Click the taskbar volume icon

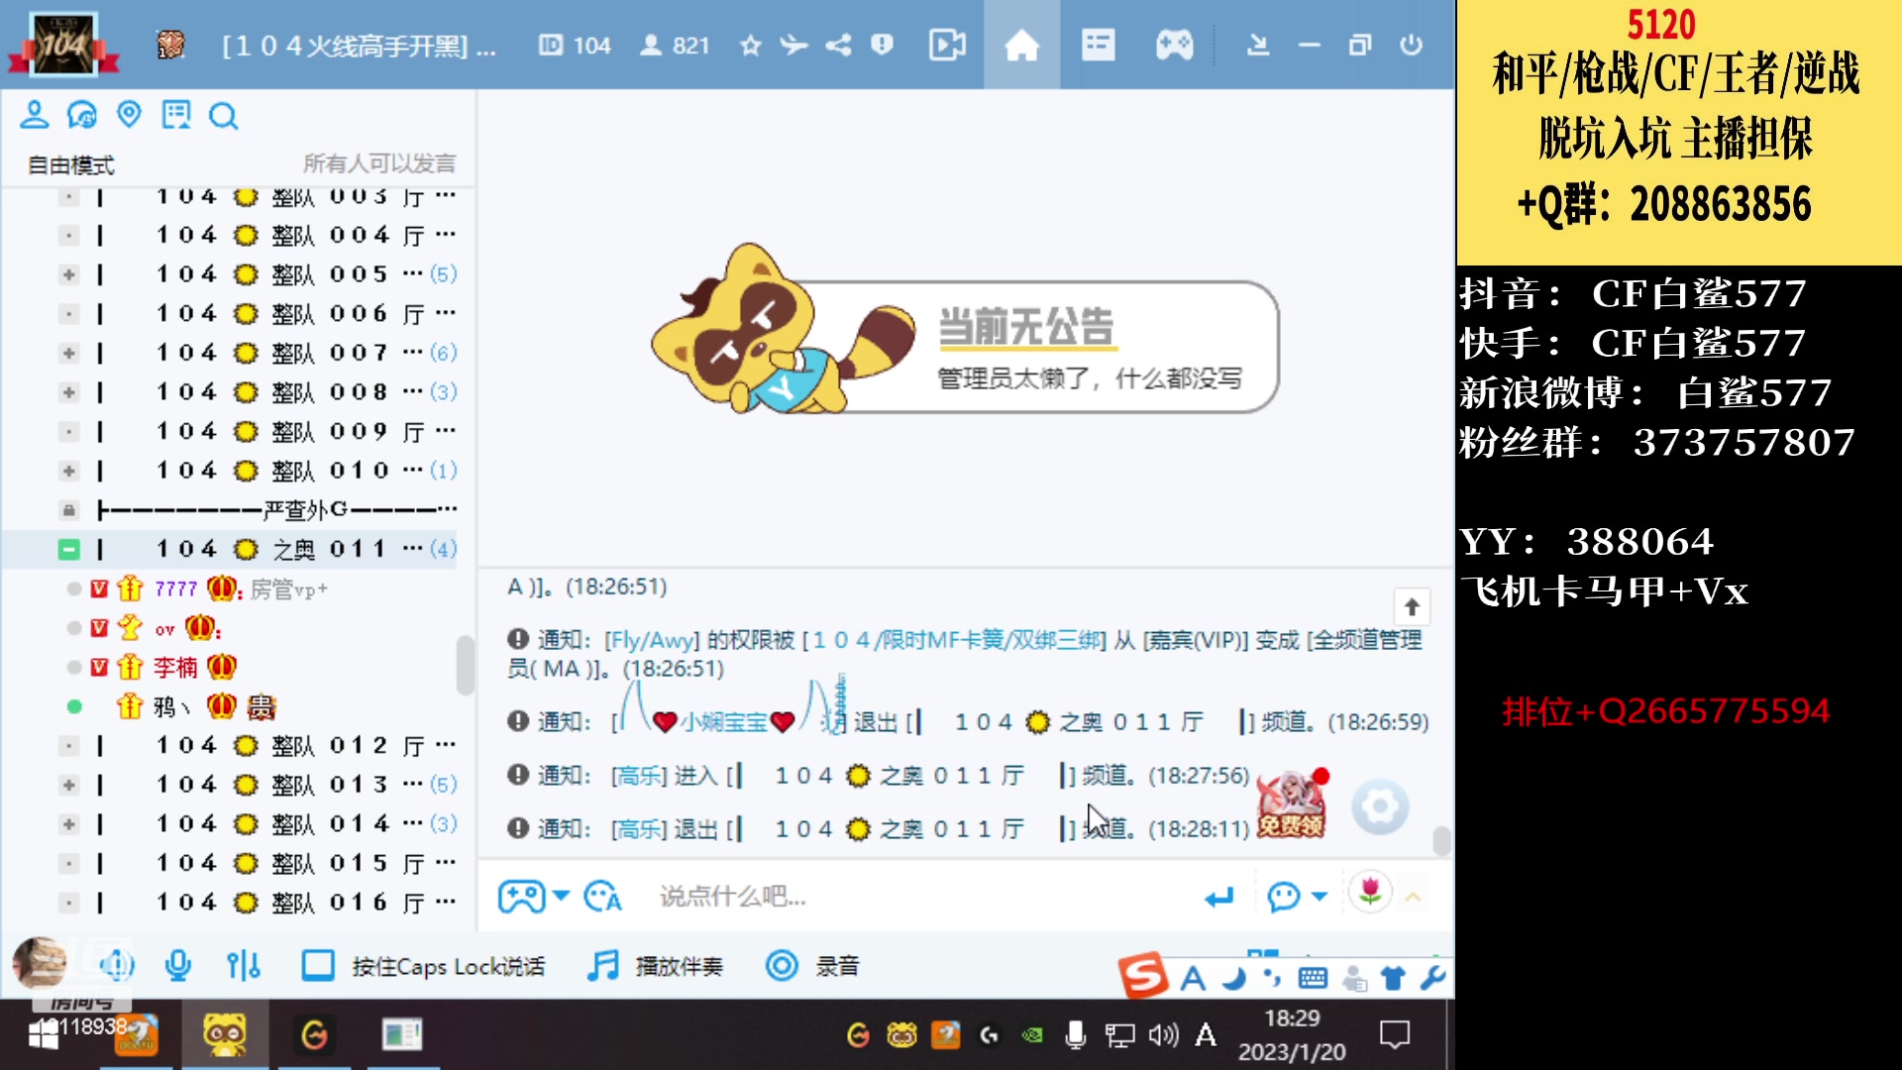[x=1163, y=1035]
